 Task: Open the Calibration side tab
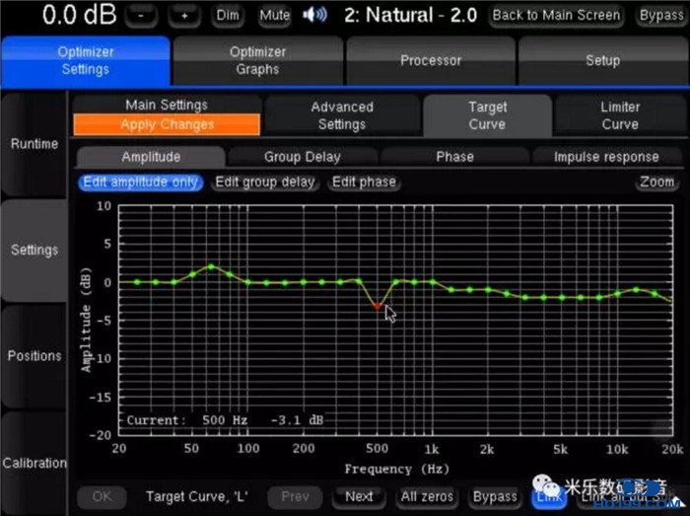(34, 463)
